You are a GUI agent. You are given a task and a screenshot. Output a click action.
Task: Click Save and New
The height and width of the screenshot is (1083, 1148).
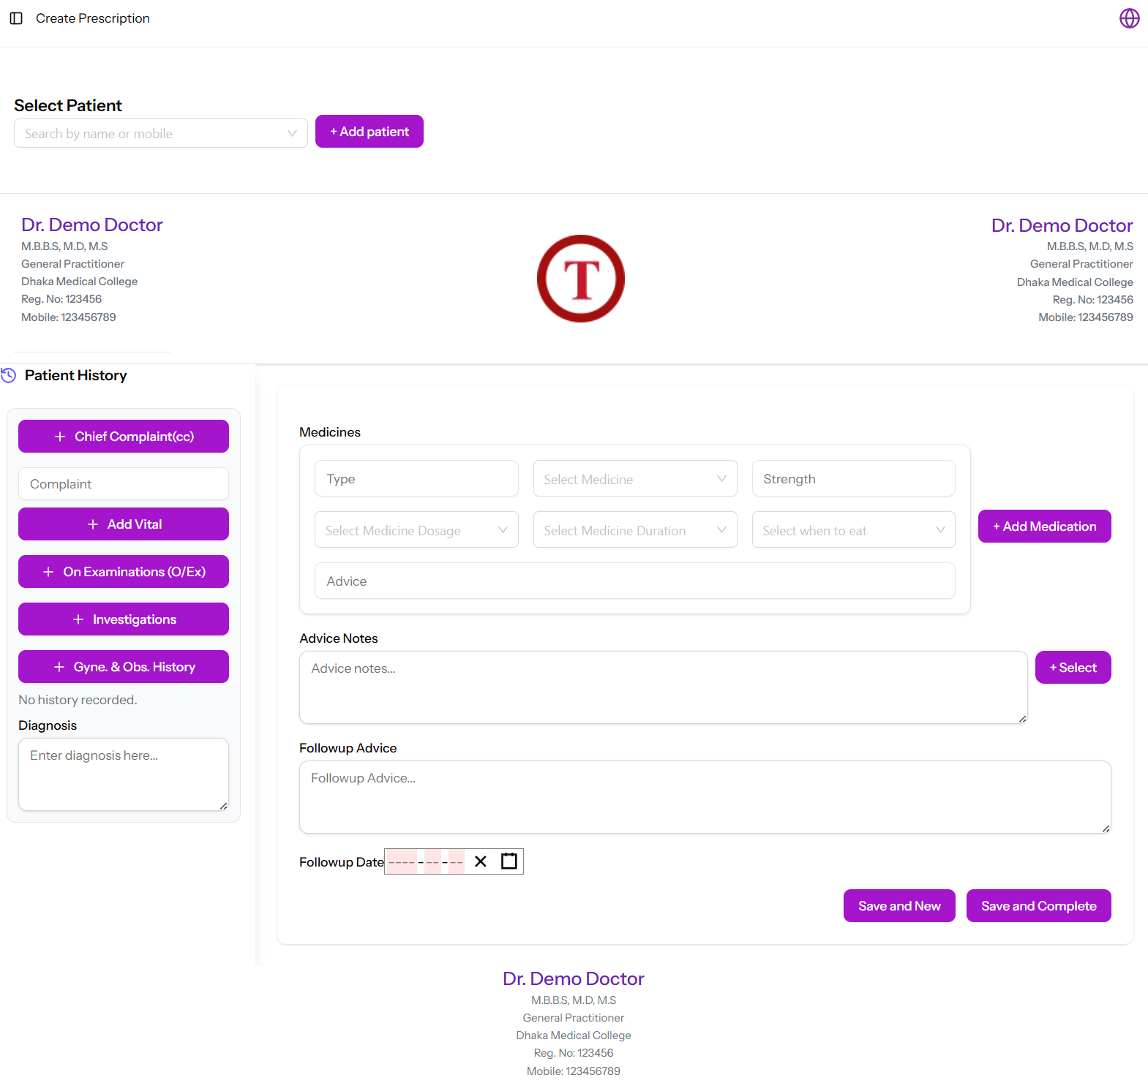(899, 906)
